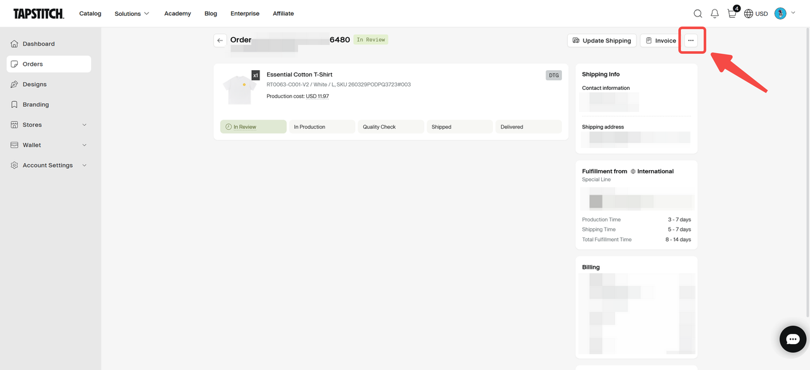Image resolution: width=810 pixels, height=370 pixels.
Task: Click the search magnifier icon
Action: [x=697, y=13]
